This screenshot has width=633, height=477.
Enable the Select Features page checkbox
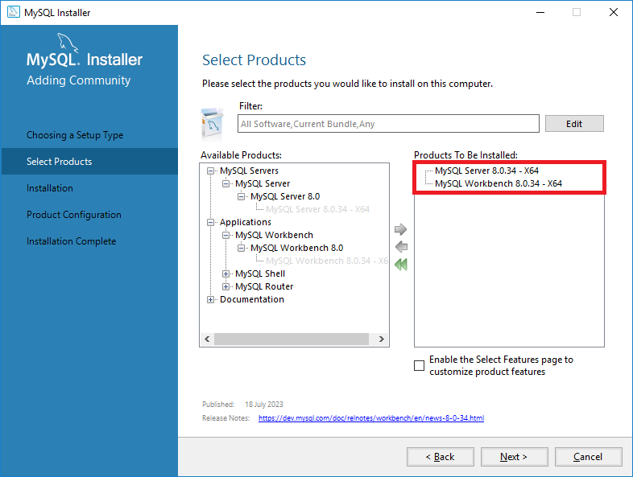pos(419,365)
